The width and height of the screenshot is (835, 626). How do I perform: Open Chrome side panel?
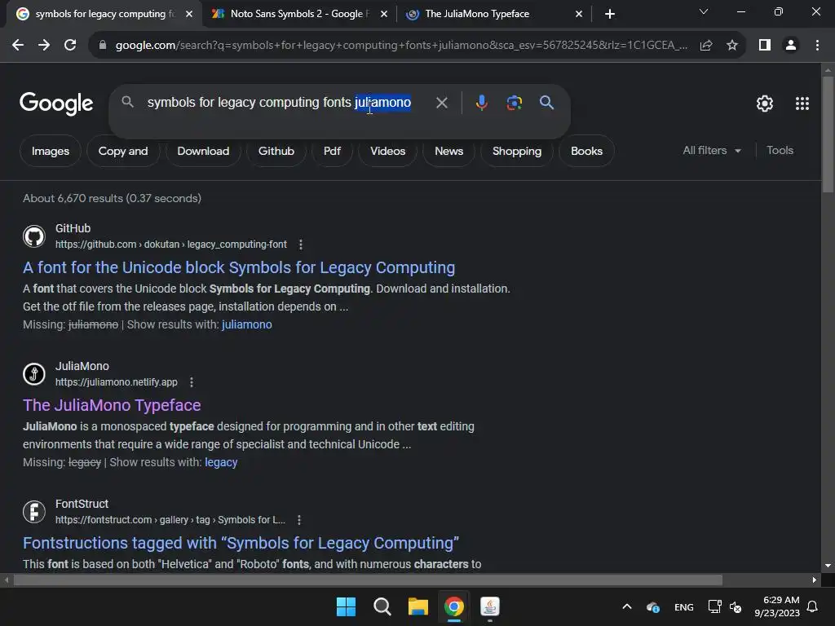click(x=765, y=46)
